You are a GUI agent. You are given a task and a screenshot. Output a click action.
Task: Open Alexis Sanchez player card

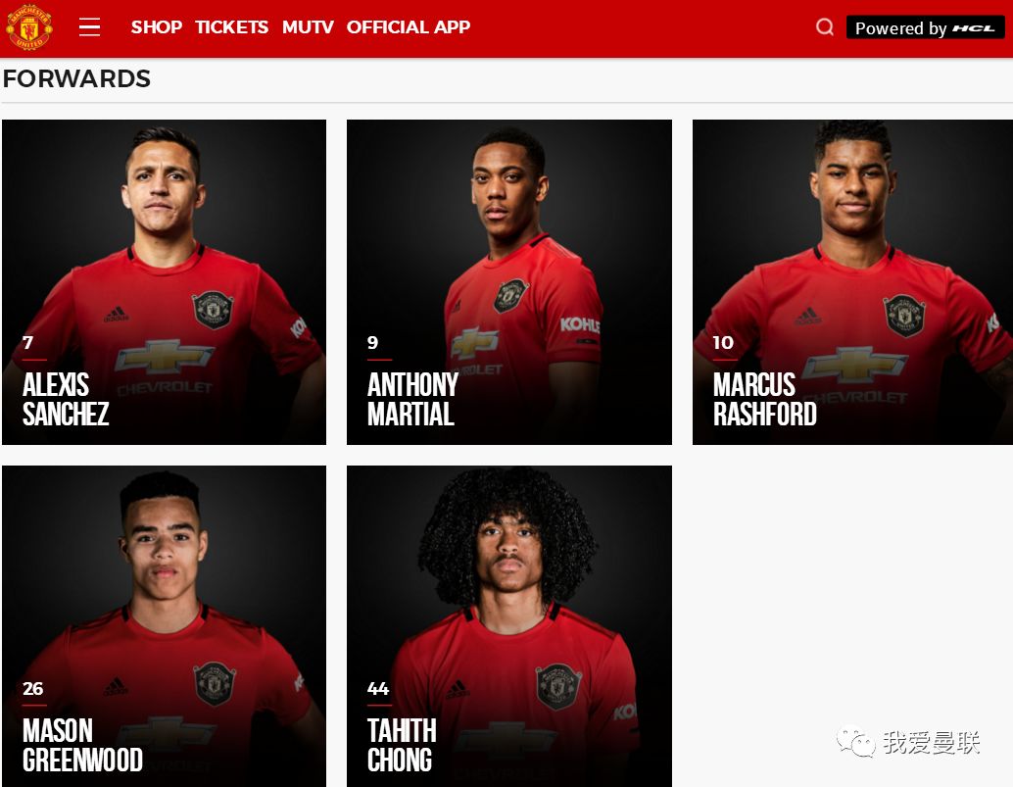[x=164, y=281]
